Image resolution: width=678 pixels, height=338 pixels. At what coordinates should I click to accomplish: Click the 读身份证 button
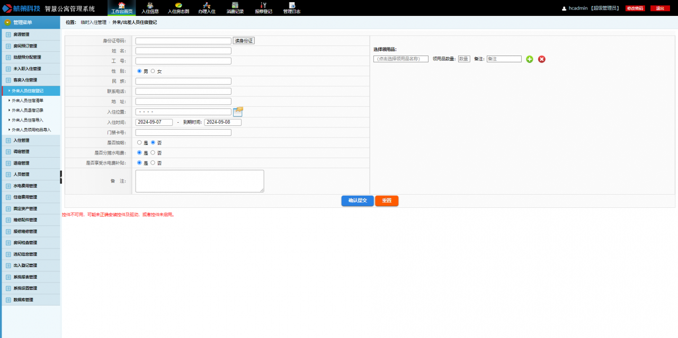(x=244, y=41)
